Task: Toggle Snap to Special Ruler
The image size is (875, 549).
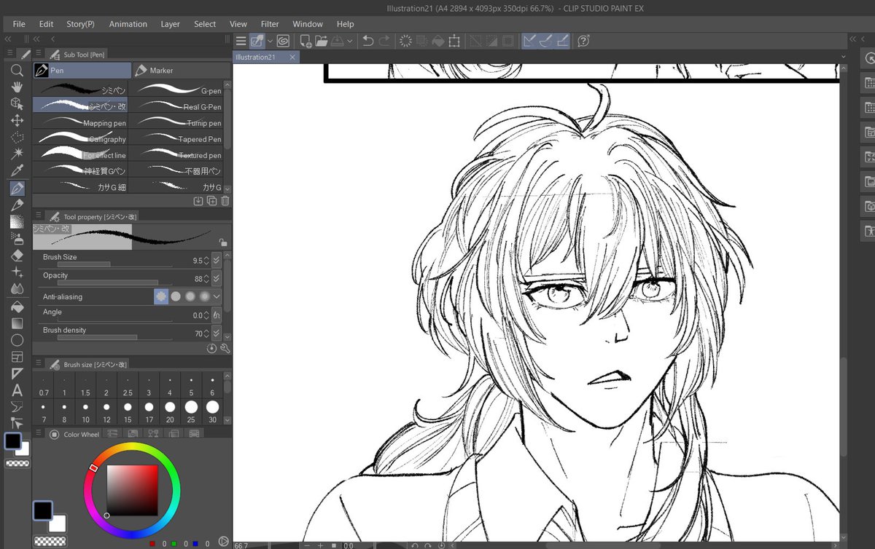Action: tap(547, 42)
